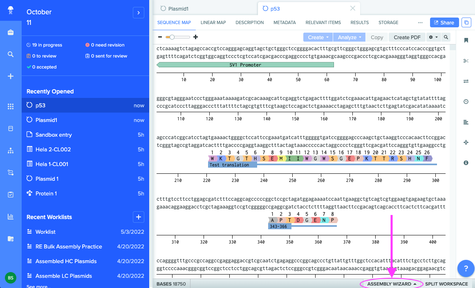Click the BS user avatar
The image size is (475, 288).
[x=11, y=278]
